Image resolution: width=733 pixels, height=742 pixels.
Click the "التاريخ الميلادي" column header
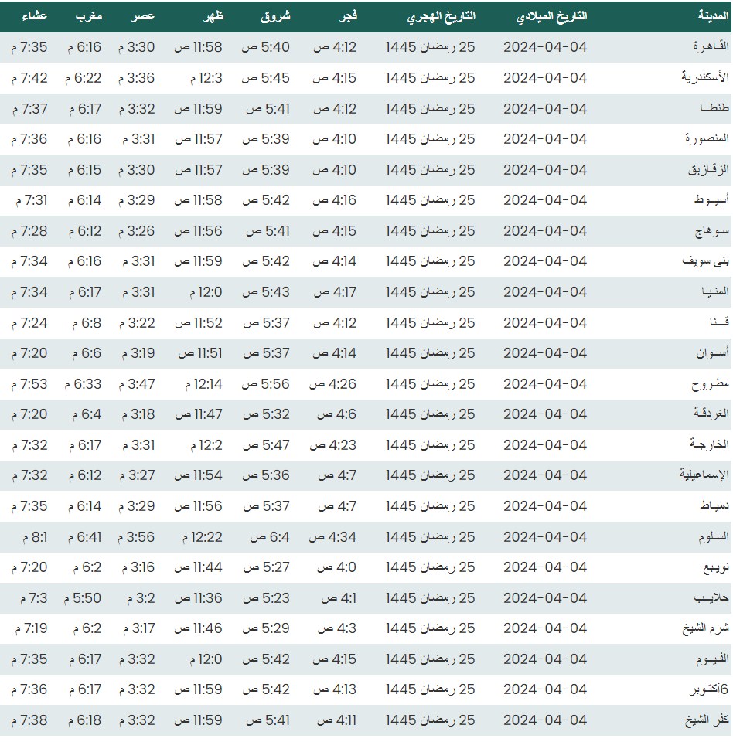pyautogui.click(x=551, y=16)
